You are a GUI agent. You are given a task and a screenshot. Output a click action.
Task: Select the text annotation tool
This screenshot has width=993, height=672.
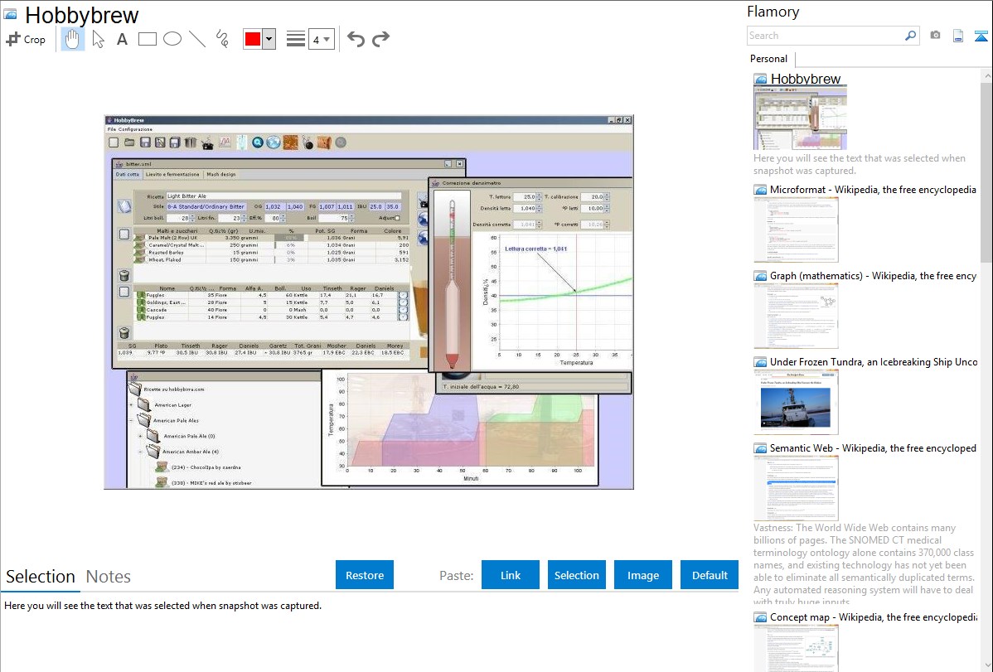tap(122, 39)
